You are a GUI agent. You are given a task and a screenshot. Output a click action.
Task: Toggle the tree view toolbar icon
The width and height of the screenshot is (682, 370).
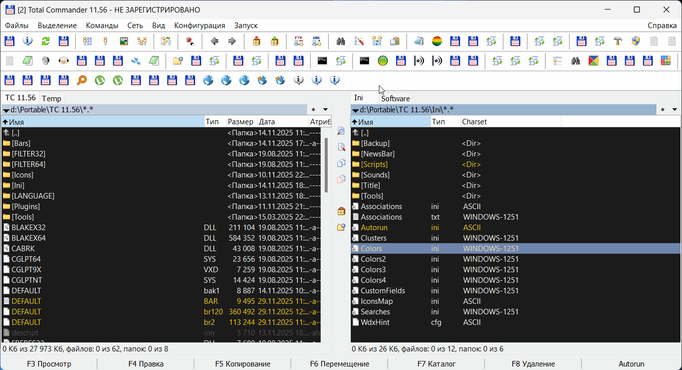click(x=142, y=41)
